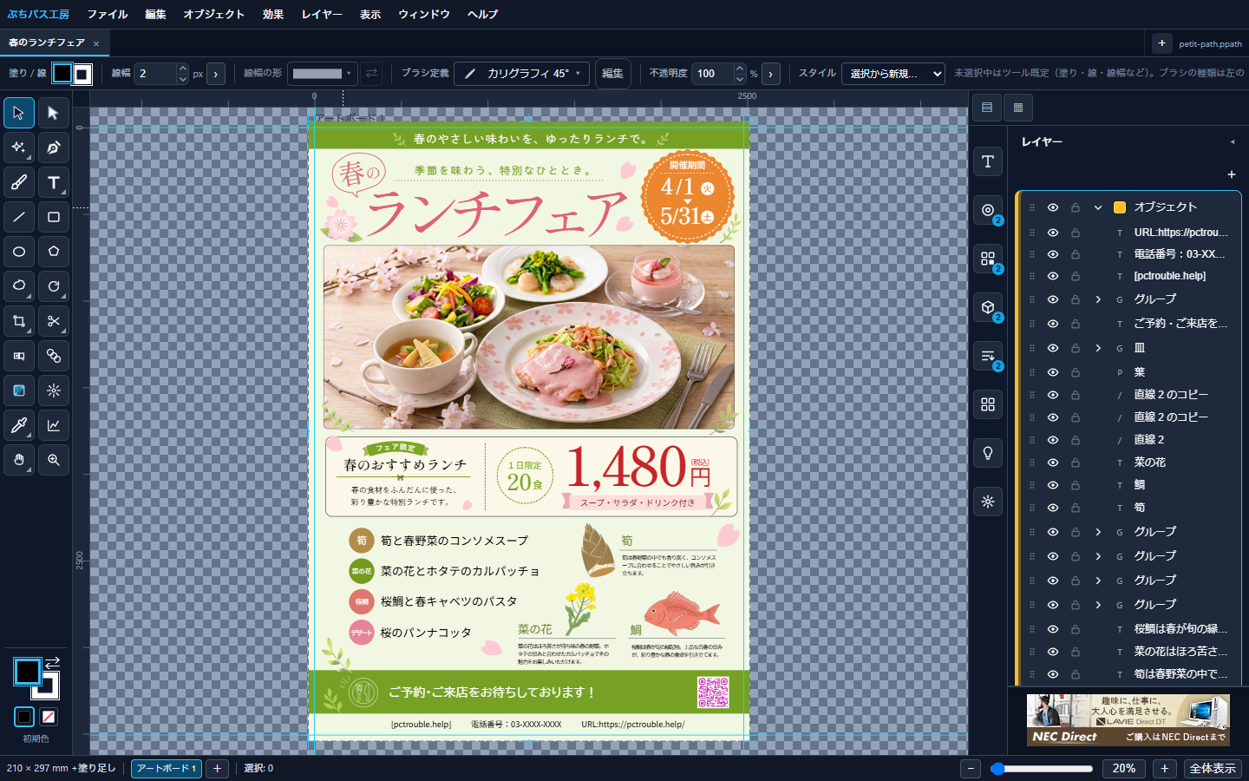Open the ウィンドウ menu
This screenshot has height=781, width=1249.
(x=424, y=14)
